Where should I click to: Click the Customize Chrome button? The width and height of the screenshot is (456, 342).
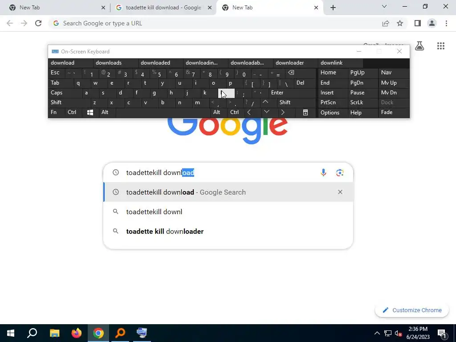tap(412, 310)
